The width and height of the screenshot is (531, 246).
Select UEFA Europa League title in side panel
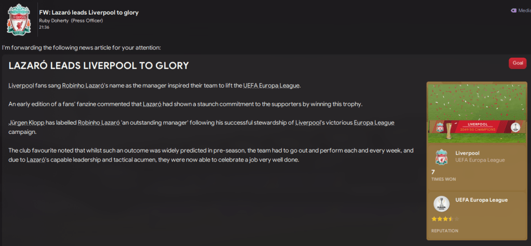481,200
